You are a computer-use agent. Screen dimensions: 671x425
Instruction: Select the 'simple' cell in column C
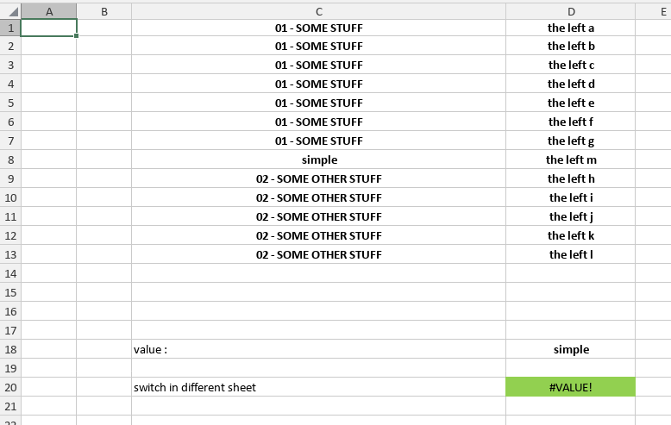319,159
